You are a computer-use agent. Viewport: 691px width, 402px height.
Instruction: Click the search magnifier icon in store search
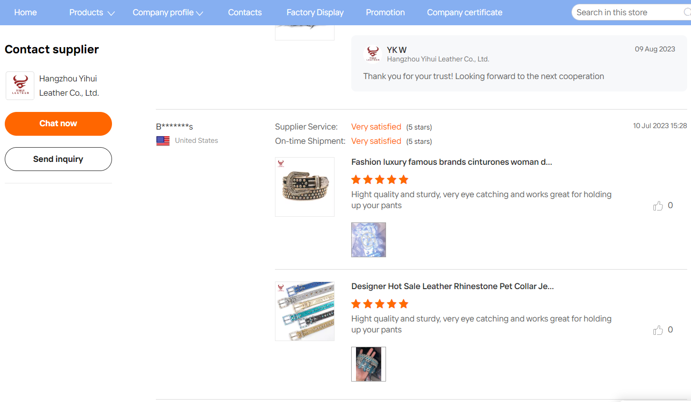tap(687, 12)
